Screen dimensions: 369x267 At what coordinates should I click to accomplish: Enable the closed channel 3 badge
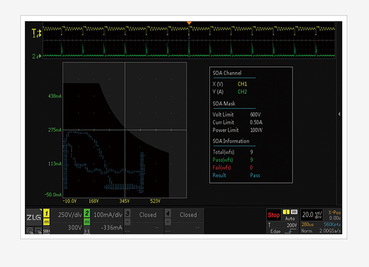click(127, 214)
